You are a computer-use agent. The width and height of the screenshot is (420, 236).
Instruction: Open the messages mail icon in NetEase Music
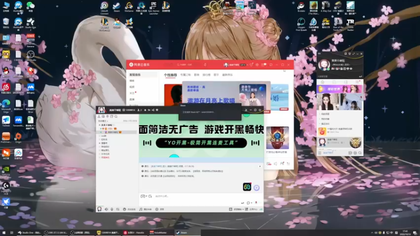tap(263, 65)
